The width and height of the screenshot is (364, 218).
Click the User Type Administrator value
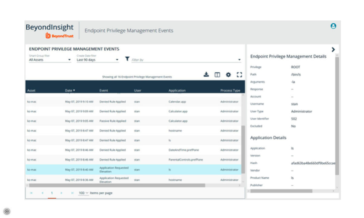[x=302, y=111]
